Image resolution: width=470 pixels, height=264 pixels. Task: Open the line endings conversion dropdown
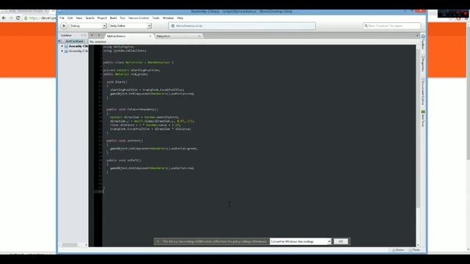(x=300, y=241)
